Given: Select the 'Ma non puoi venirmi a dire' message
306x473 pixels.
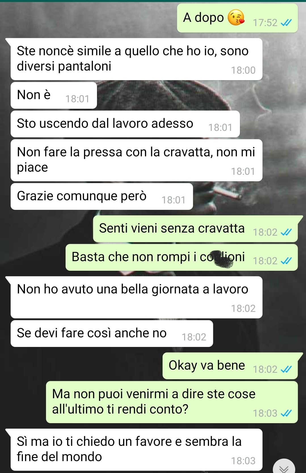Looking at the screenshot, I should 172,402.
